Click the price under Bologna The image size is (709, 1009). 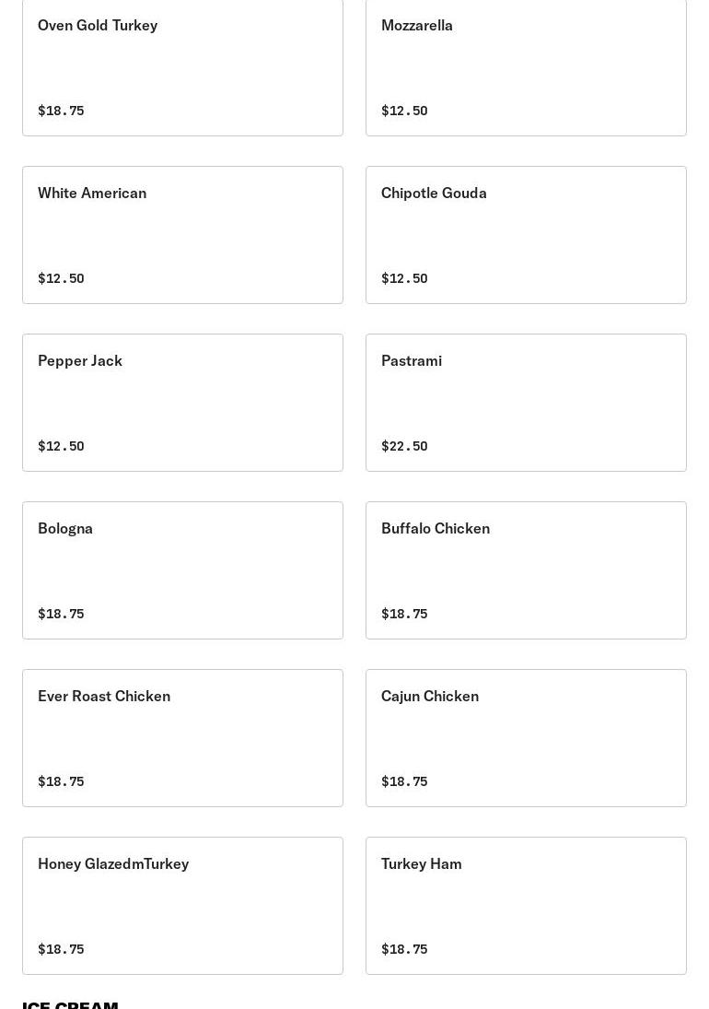click(61, 614)
